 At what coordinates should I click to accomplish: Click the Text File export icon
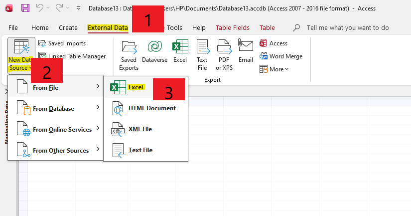tap(202, 56)
